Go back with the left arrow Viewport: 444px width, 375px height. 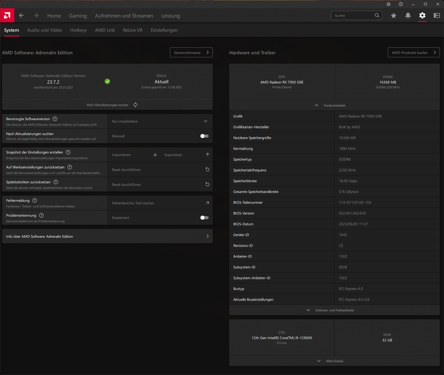click(x=21, y=15)
